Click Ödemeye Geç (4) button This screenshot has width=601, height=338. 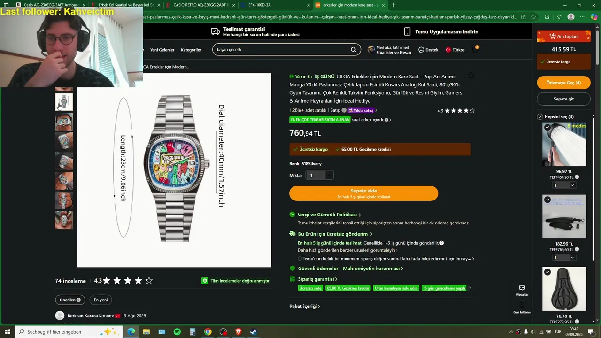coord(563,83)
